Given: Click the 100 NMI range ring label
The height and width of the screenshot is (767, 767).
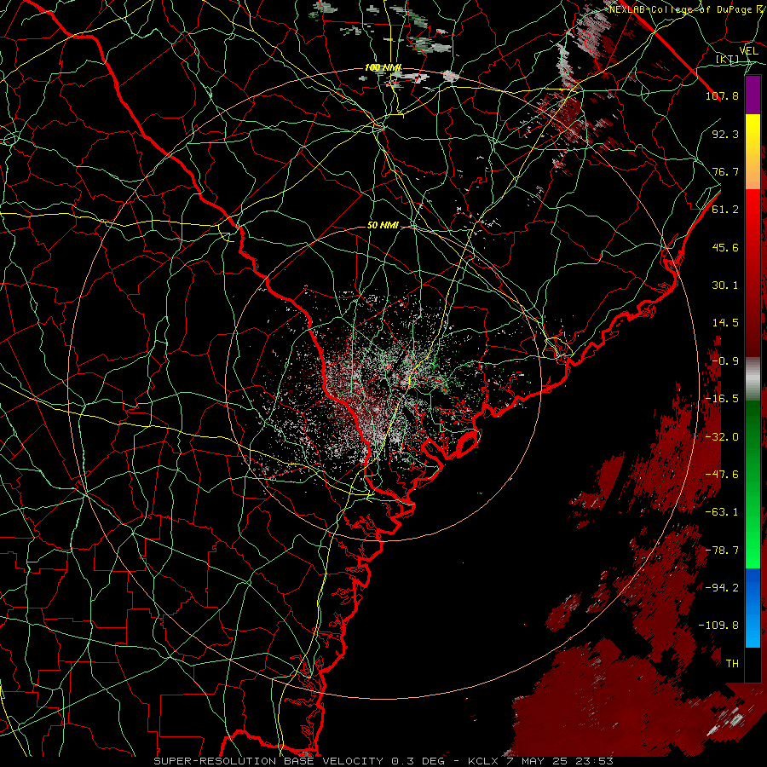Looking at the screenshot, I should (383, 67).
